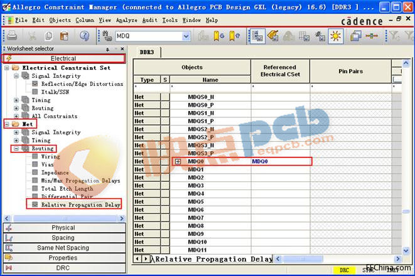The width and height of the screenshot is (415, 276).
Task: Select Min/Max Propagation Delays worksheet
Action: click(80, 181)
